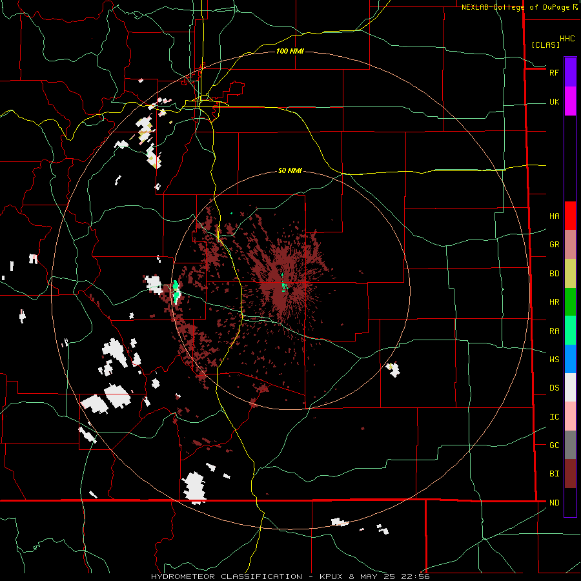
Task: Click the GR legend label
Action: (554, 245)
